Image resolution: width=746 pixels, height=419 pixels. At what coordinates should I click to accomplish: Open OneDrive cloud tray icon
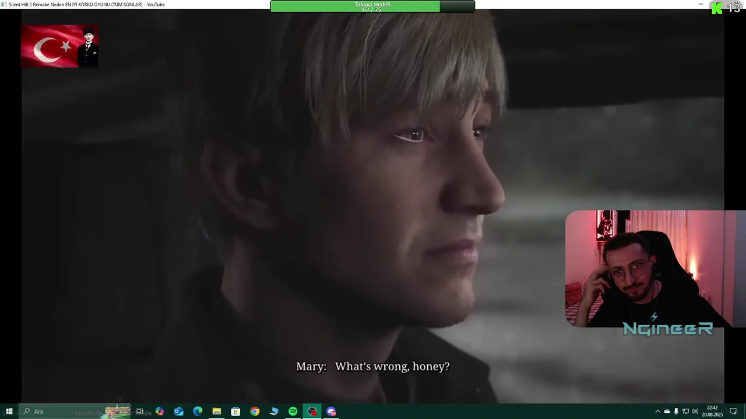click(x=667, y=411)
